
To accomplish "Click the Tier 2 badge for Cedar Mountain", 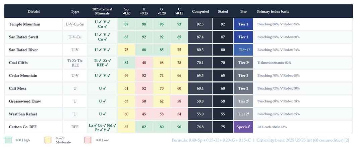I will pos(243,75).
